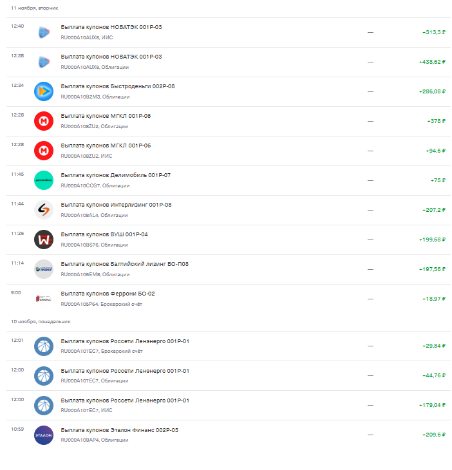This screenshot has height=470, width=452.
Task: Click the RU000A105P64, Брокерский счёт subtitle
Action: 101,305
